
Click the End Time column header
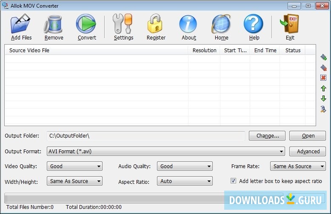(265, 50)
